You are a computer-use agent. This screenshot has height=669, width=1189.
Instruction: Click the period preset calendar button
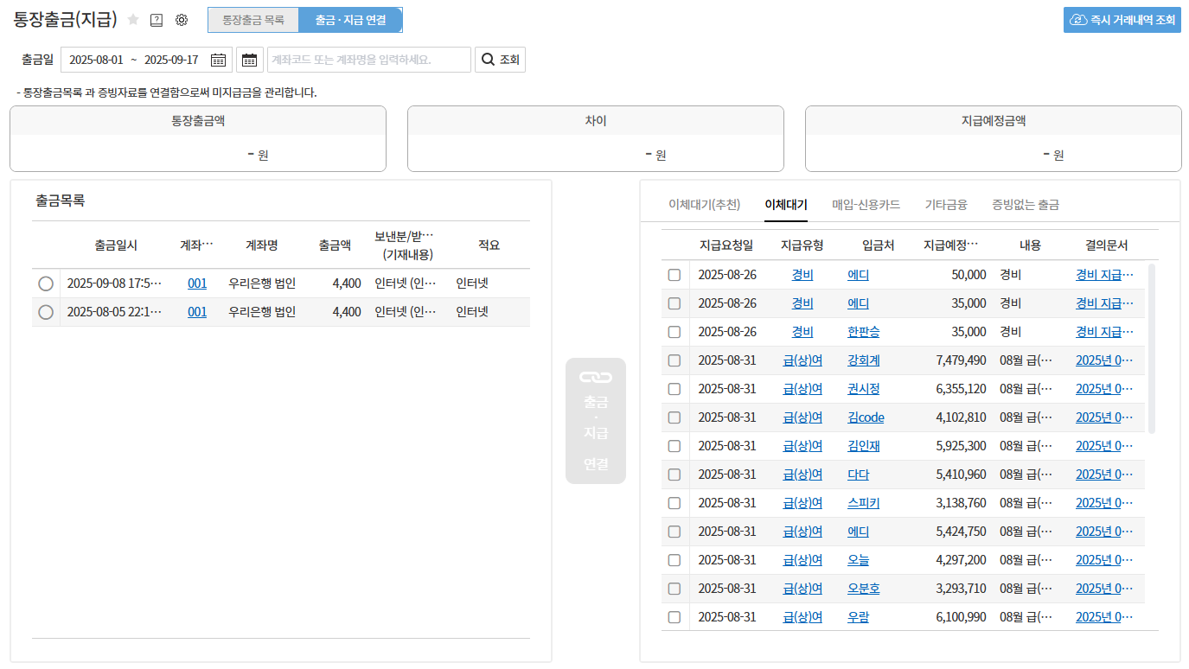tap(250, 60)
